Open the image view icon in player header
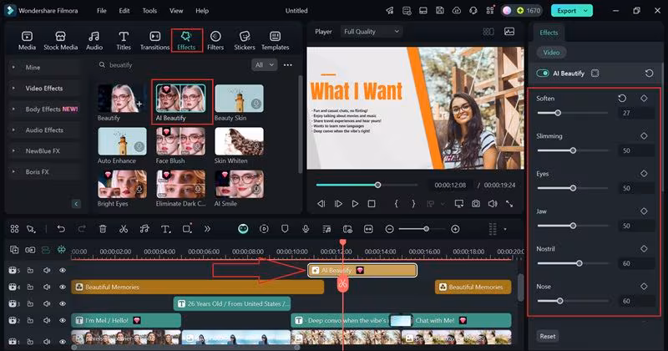 [x=509, y=32]
